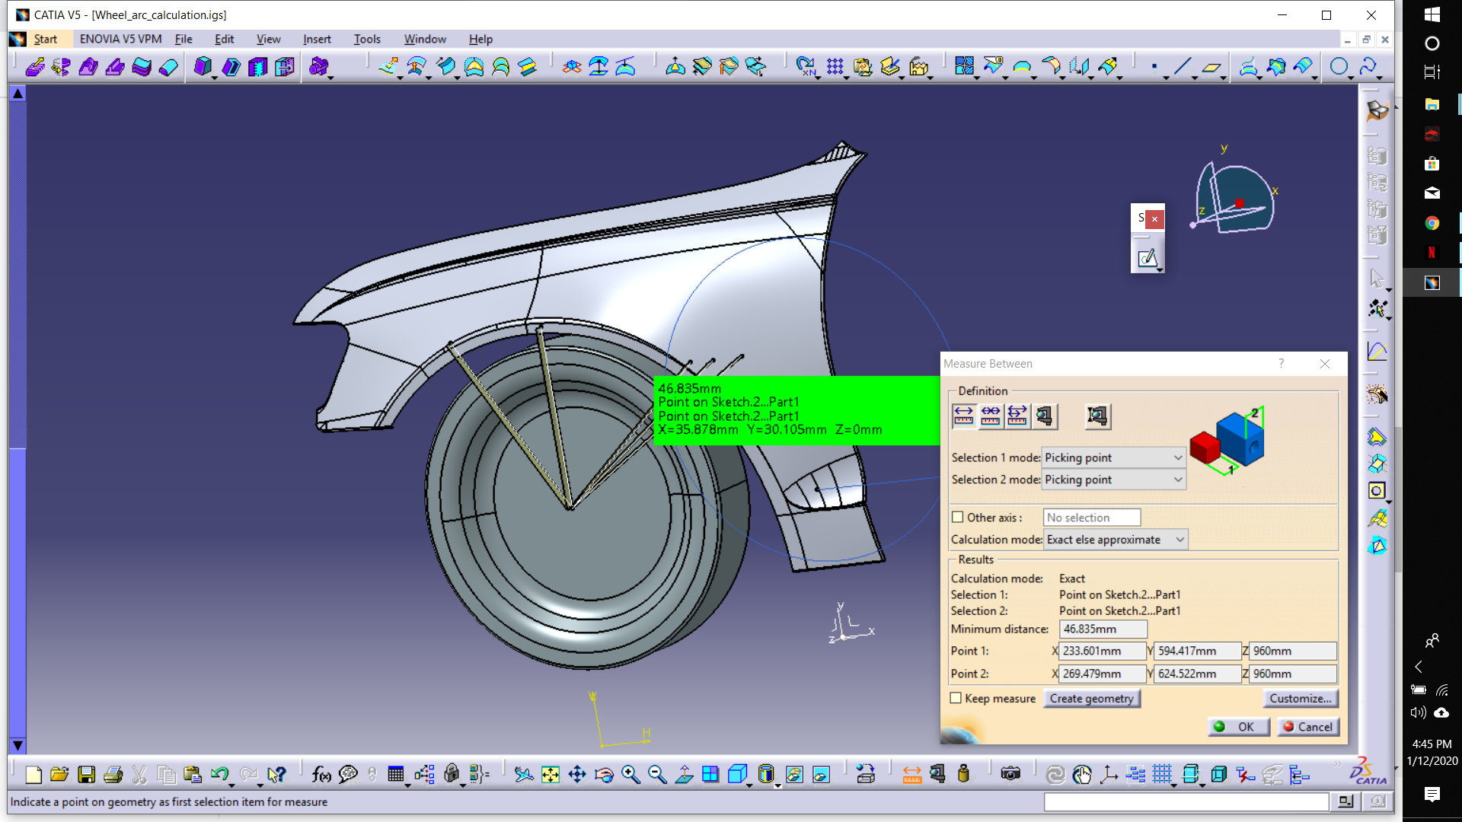Click the Customize button in Measure Between
Viewport: 1462px width, 822px height.
pos(1299,697)
